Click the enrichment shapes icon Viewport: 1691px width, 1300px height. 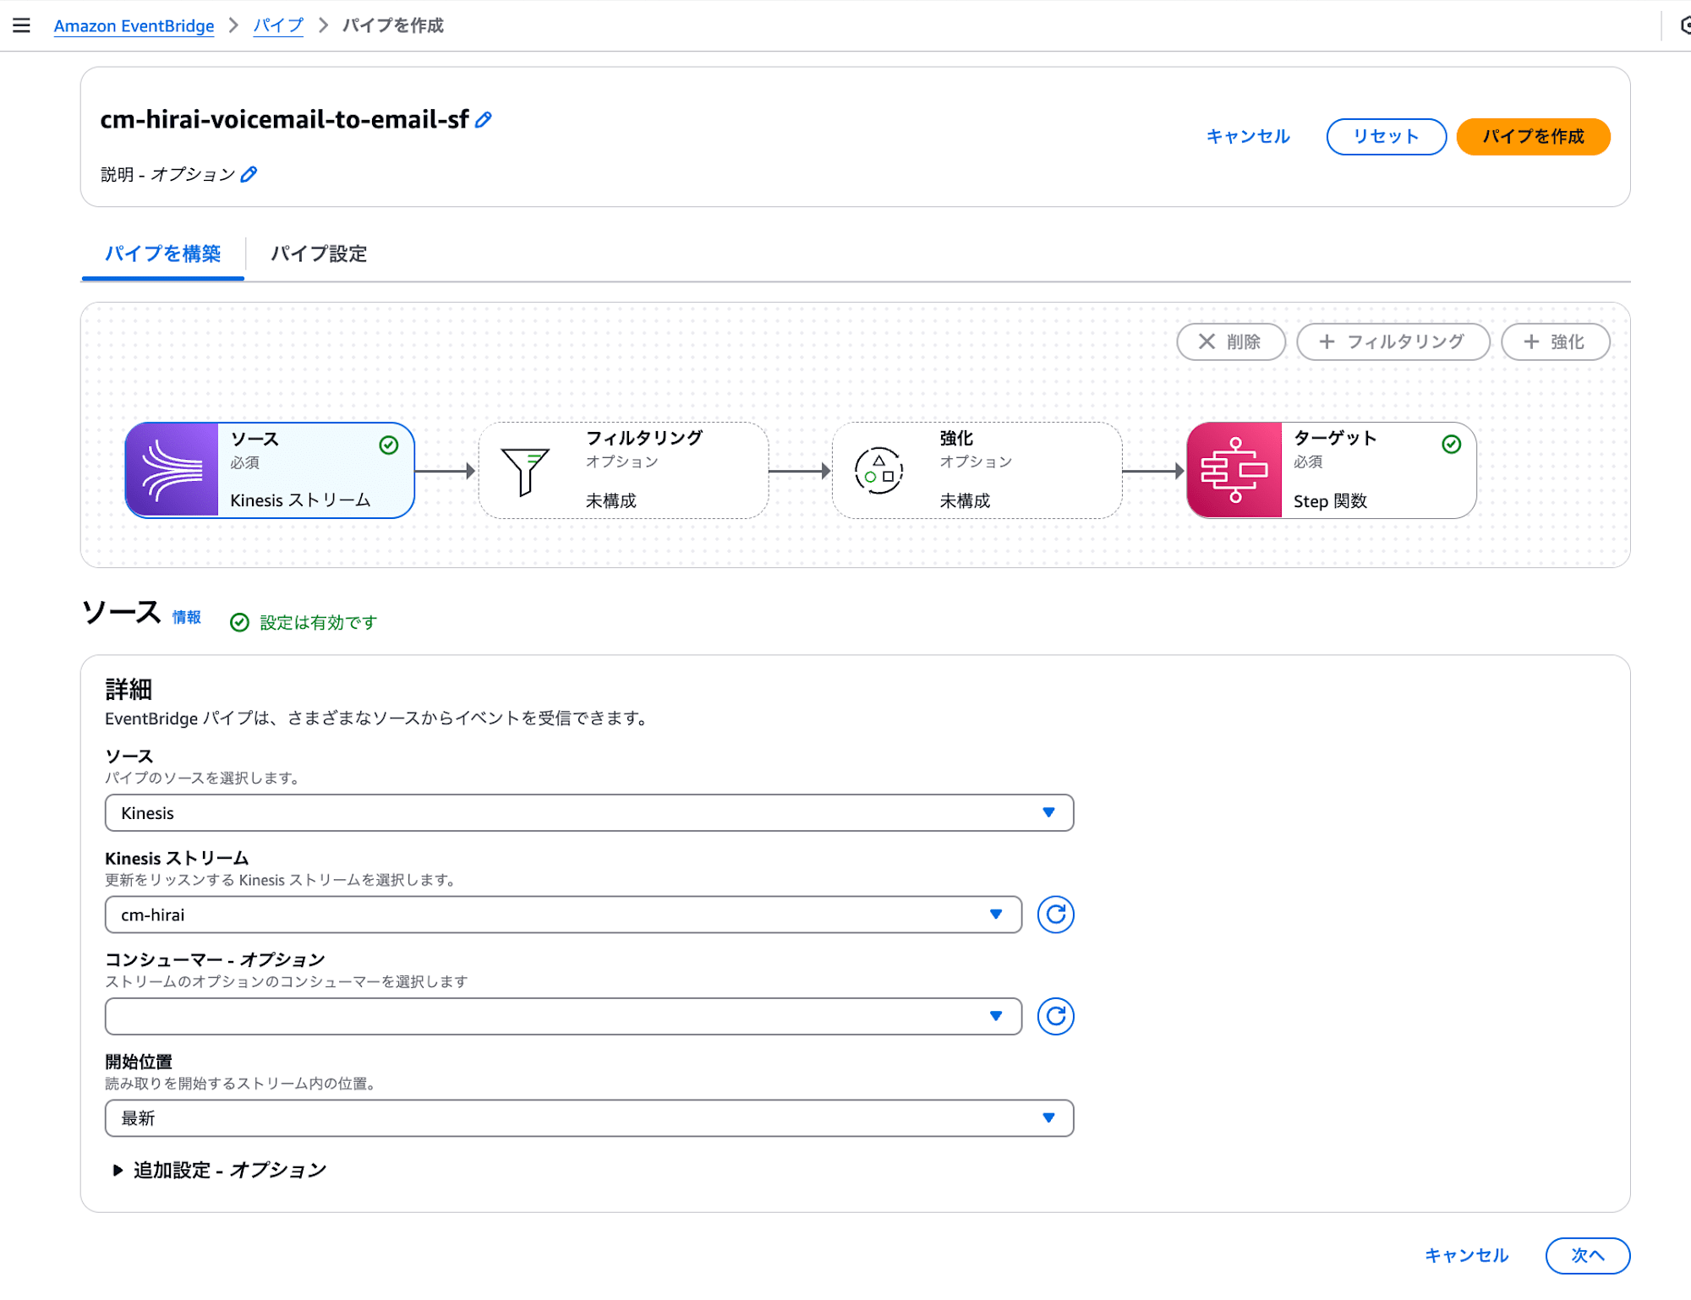pyautogui.click(x=878, y=470)
